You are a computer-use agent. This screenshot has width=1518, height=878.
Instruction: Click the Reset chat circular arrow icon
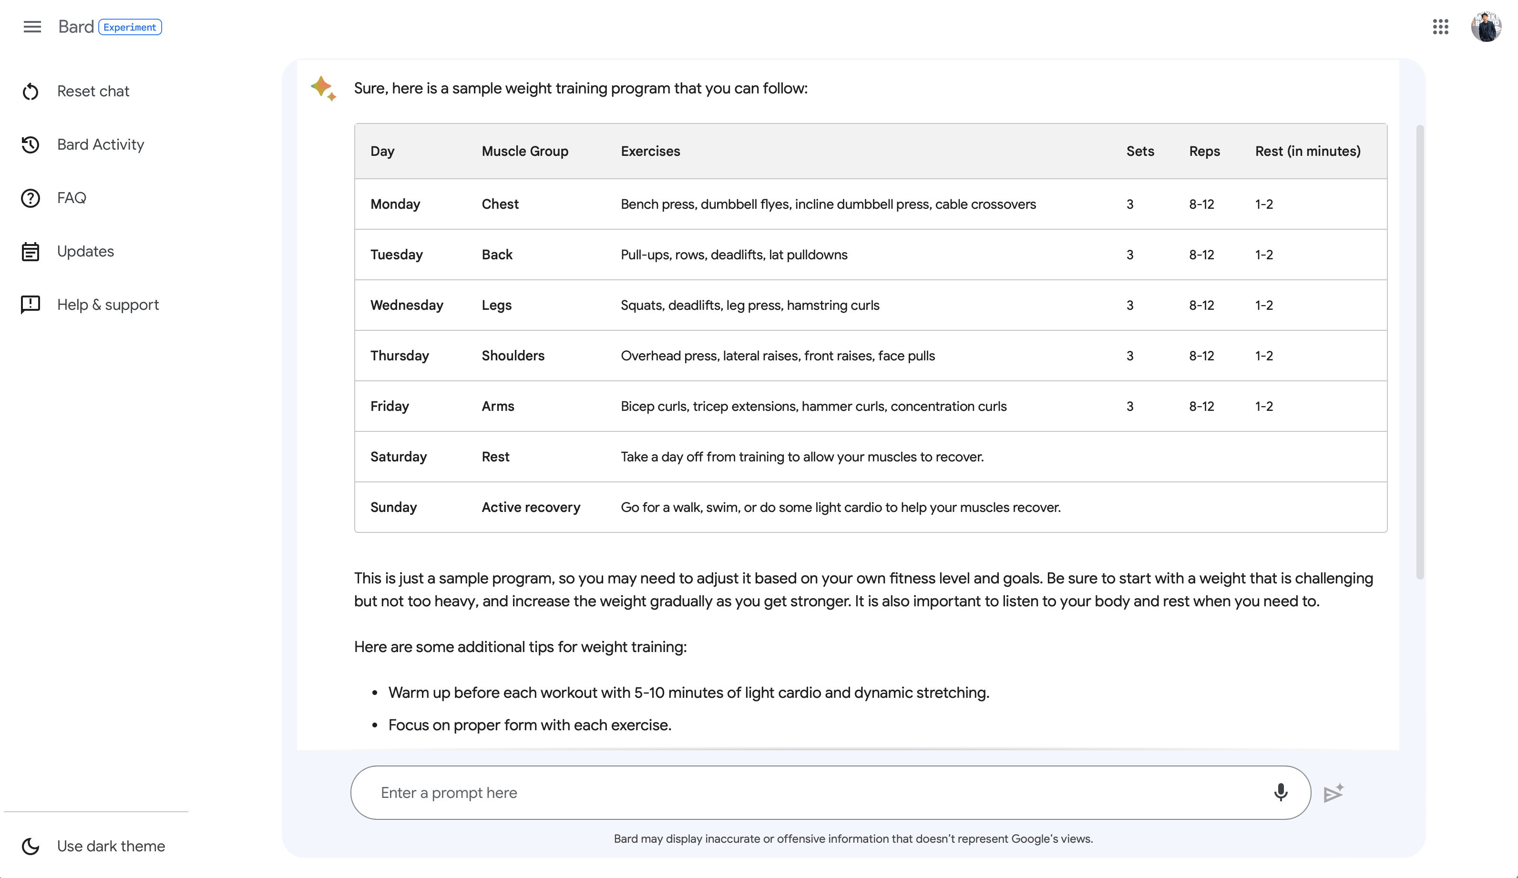[x=30, y=92]
